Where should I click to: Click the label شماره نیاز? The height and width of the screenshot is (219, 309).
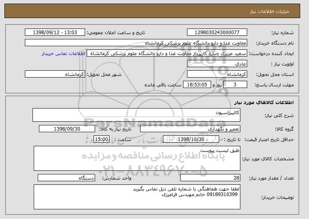pyautogui.click(x=283, y=33)
